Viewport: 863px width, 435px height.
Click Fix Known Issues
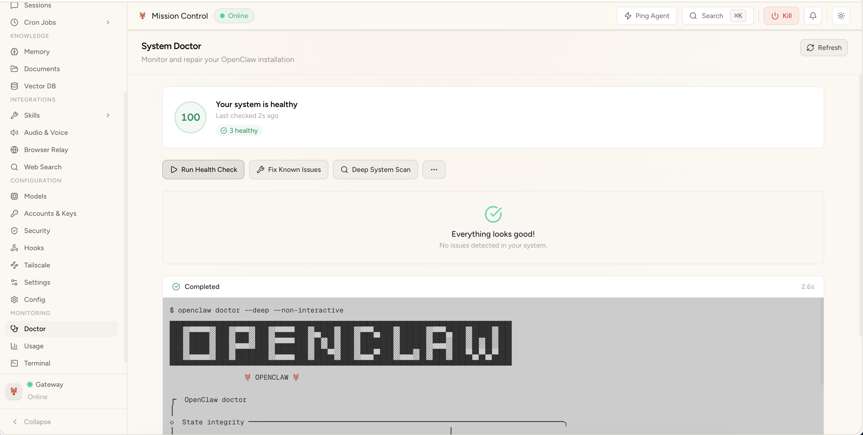coord(288,169)
